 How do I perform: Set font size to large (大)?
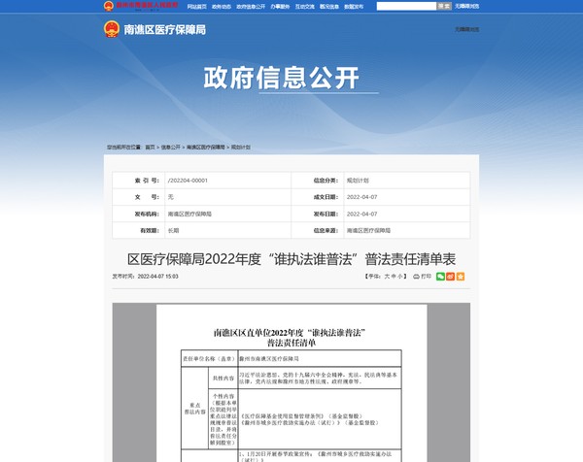tap(387, 277)
